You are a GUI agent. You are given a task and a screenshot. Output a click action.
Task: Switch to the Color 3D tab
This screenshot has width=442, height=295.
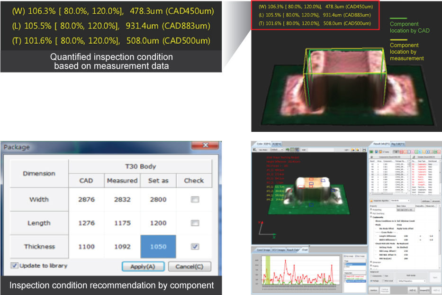(261, 143)
